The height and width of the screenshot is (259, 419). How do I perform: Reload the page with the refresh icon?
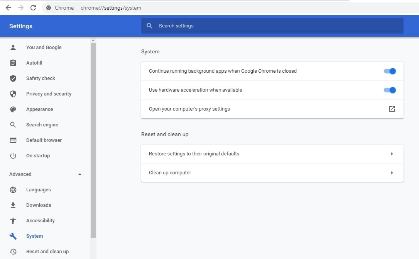pos(33,8)
